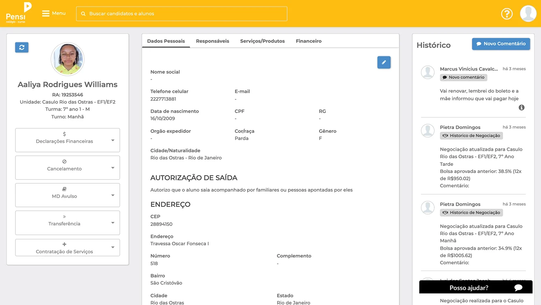Viewport: 541px width, 305px height.
Task: Open the user profile avatar in the header
Action: [x=528, y=13]
